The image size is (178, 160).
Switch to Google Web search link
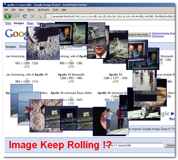(8, 23)
